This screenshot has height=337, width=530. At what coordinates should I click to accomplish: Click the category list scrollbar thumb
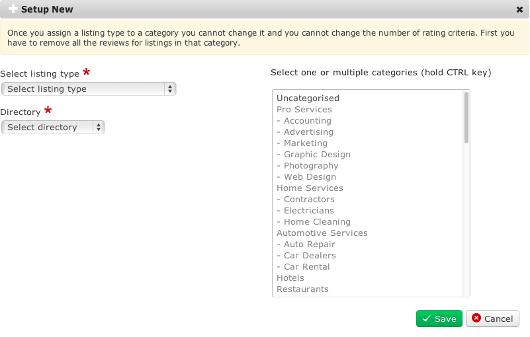(466, 118)
